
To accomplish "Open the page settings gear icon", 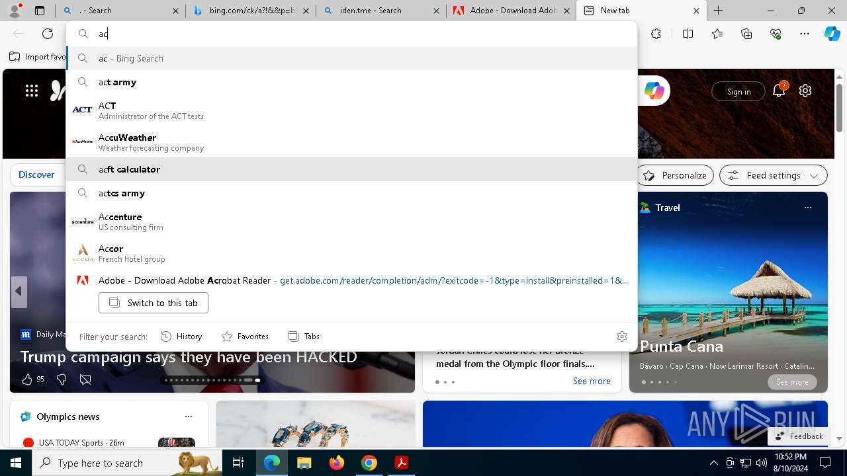I will click(x=805, y=91).
